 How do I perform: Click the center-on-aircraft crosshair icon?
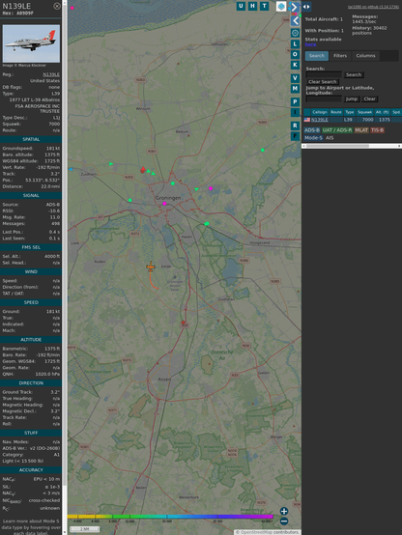[295, 33]
